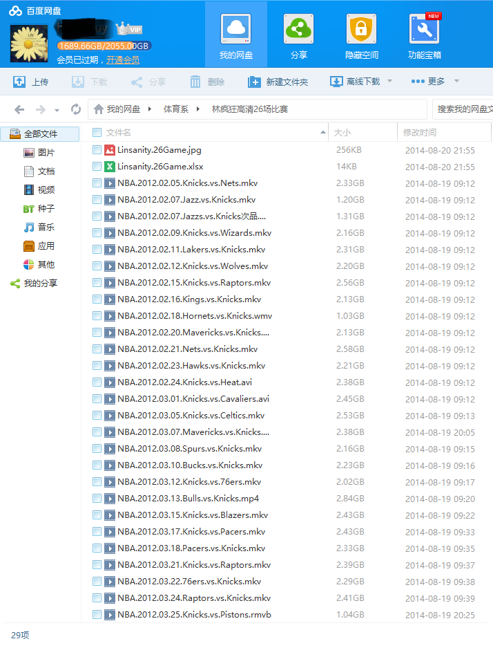Expand the 更多 dropdown arrow
Viewport: 493px width, 648px height.
456,81
